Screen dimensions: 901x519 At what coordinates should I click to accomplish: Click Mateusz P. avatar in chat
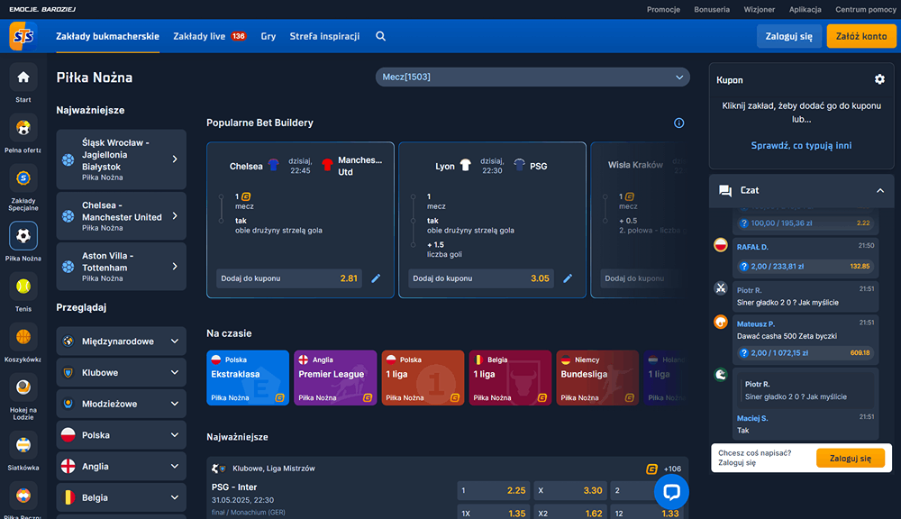(721, 322)
